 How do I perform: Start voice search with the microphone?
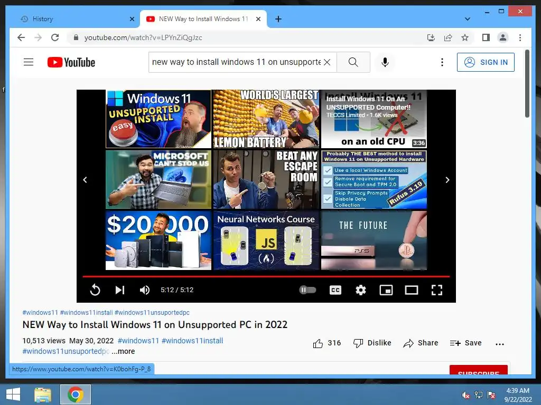[x=385, y=62]
